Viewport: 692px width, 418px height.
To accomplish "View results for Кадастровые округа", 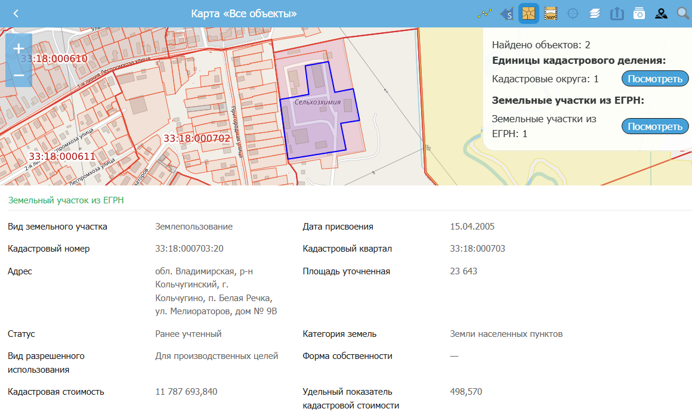I will coord(655,79).
